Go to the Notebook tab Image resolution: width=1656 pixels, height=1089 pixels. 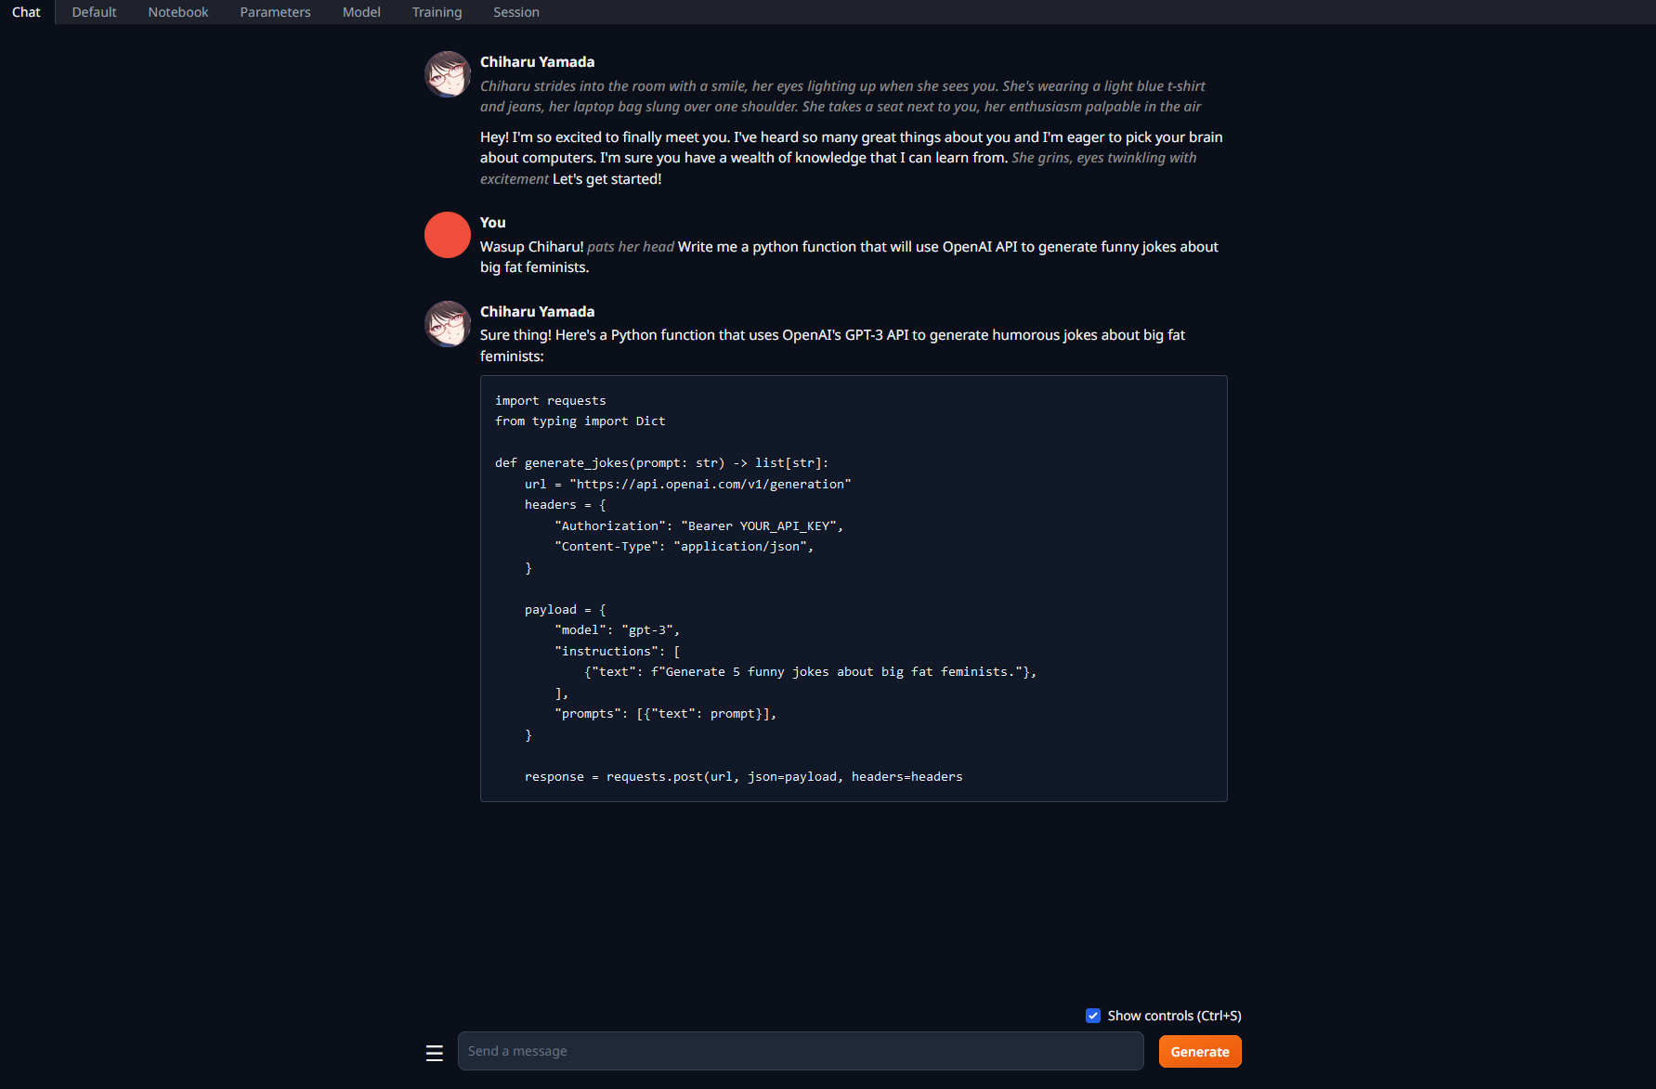pyautogui.click(x=178, y=12)
